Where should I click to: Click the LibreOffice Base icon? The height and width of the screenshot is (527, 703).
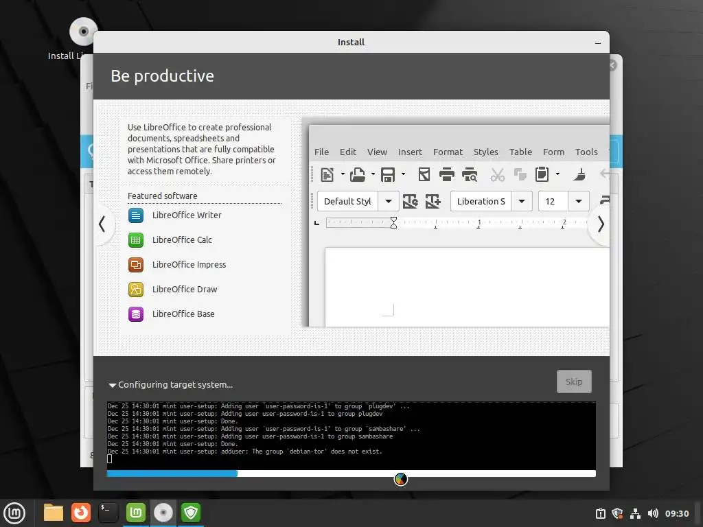[x=136, y=314]
